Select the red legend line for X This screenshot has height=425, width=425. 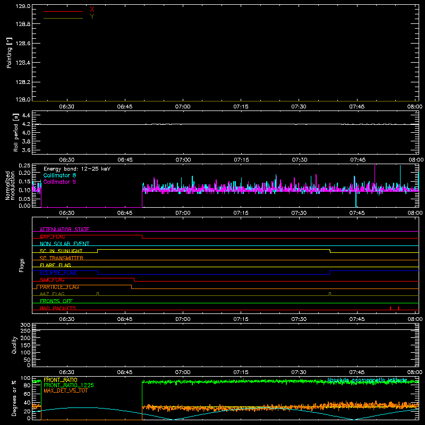click(63, 11)
